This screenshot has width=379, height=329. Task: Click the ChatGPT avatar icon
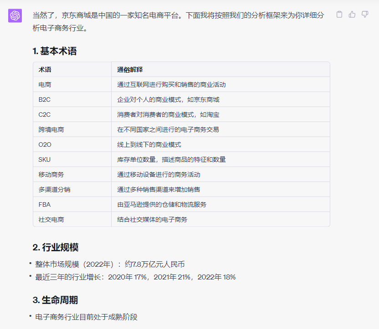point(15,16)
